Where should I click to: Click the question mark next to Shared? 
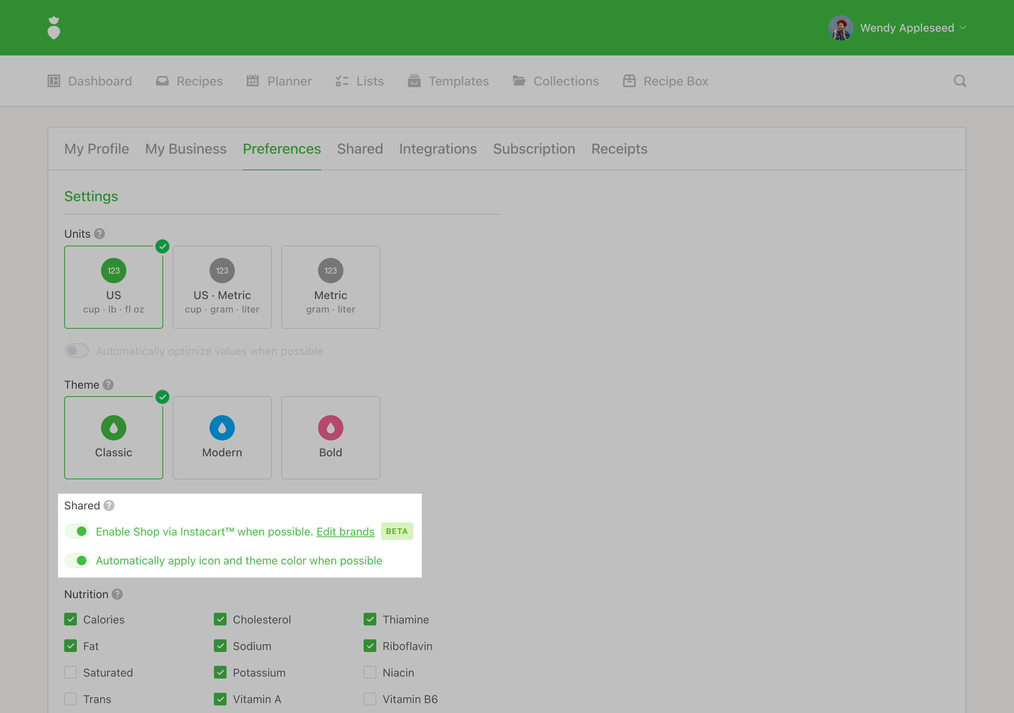pyautogui.click(x=109, y=505)
